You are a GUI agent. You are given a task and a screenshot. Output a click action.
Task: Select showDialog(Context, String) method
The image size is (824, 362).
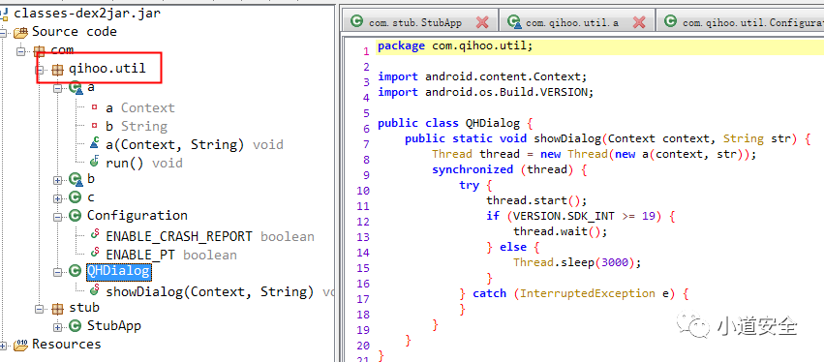click(x=210, y=291)
